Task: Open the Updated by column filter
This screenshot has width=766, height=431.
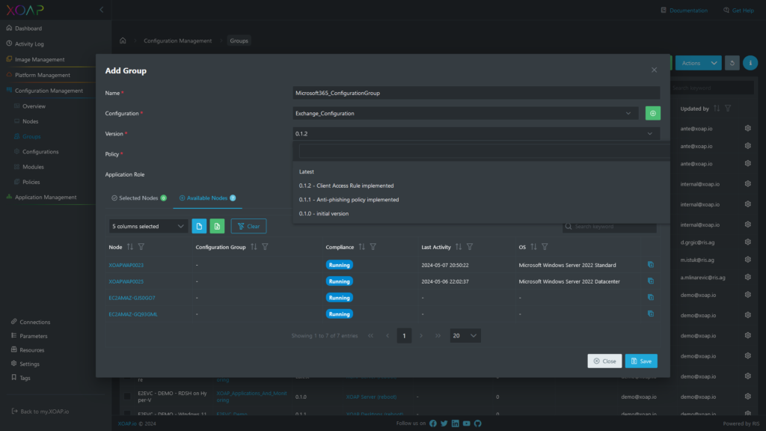Action: (x=728, y=108)
